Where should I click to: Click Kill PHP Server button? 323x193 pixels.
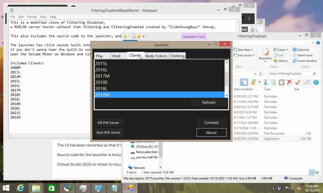pos(108,123)
